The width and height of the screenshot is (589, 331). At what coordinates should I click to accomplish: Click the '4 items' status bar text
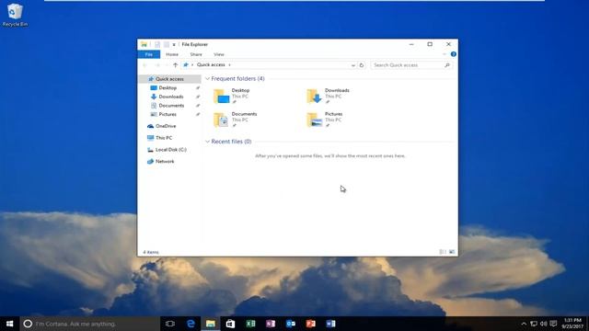coord(151,252)
